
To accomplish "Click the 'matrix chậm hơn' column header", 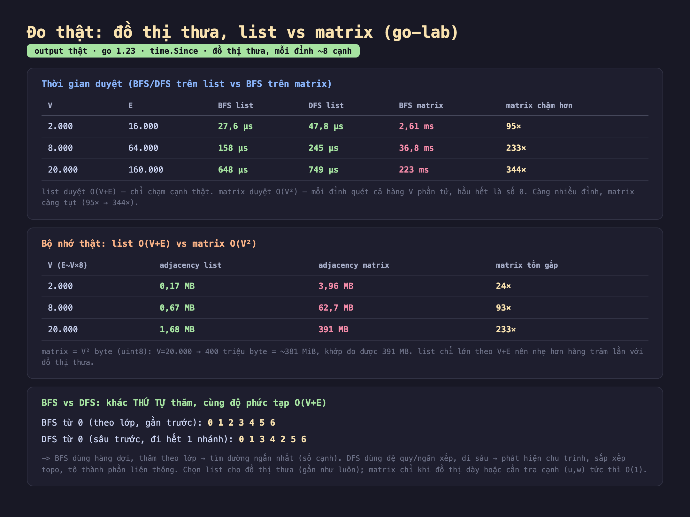I will coord(539,105).
